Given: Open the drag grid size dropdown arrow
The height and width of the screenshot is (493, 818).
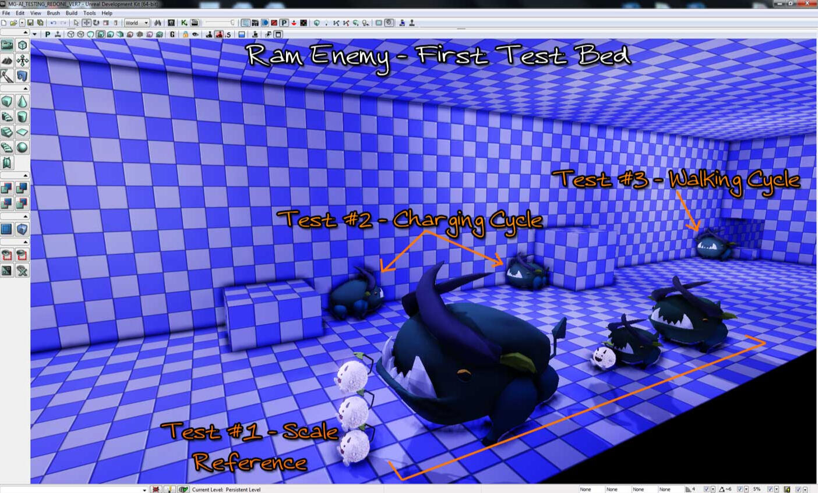Looking at the screenshot, I should pos(713,490).
